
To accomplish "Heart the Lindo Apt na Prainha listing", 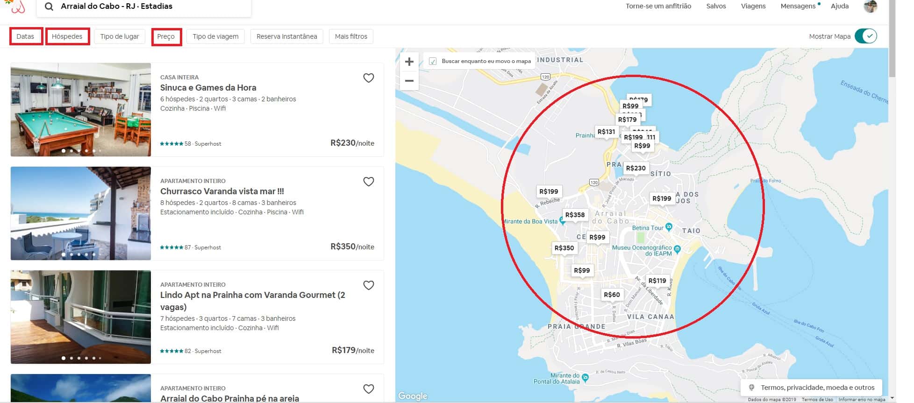I will 369,285.
